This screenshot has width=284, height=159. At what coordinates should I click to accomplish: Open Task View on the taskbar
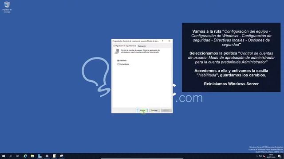[x=18, y=156]
